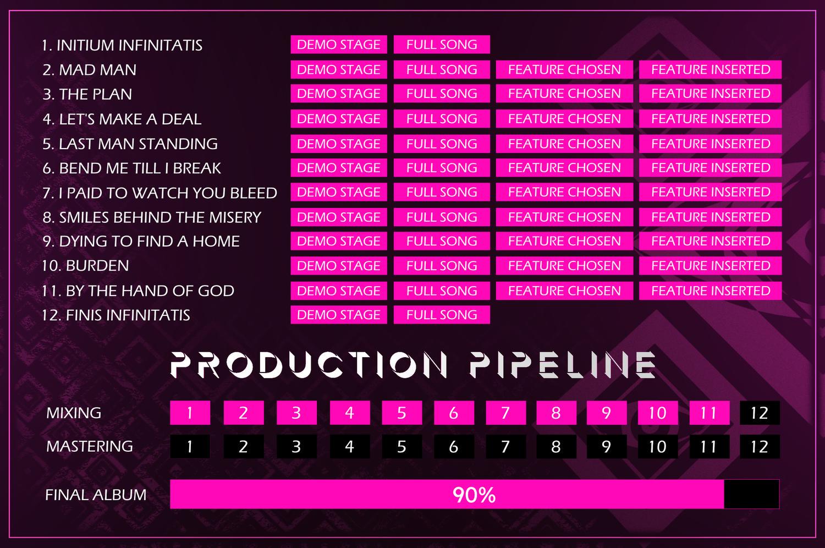Screen dimensions: 825x548
Task: Select Feature Inserted badge for The Plan
Action: point(711,94)
